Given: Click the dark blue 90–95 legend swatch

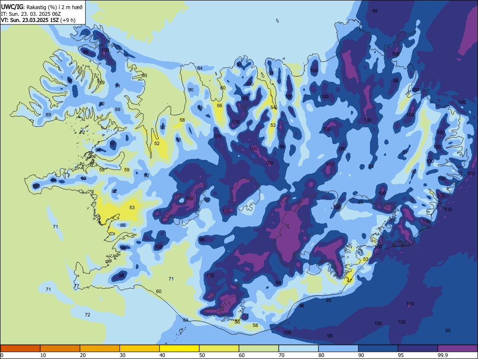Looking at the screenshot, I should [378, 348].
